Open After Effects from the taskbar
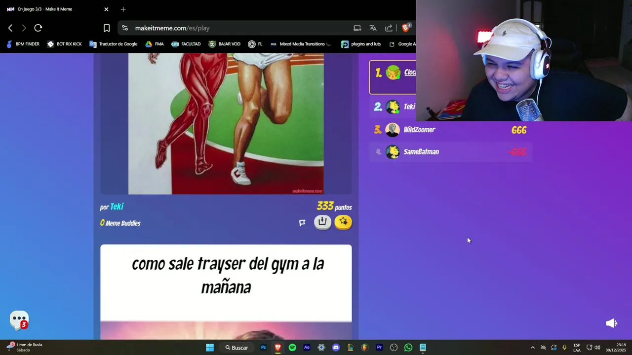Viewport: 632px width, 355px height. 307,348
